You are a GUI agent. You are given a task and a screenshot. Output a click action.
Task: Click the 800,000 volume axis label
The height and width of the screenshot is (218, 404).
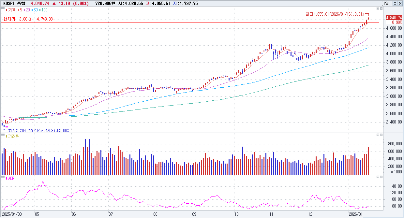tap(395, 144)
